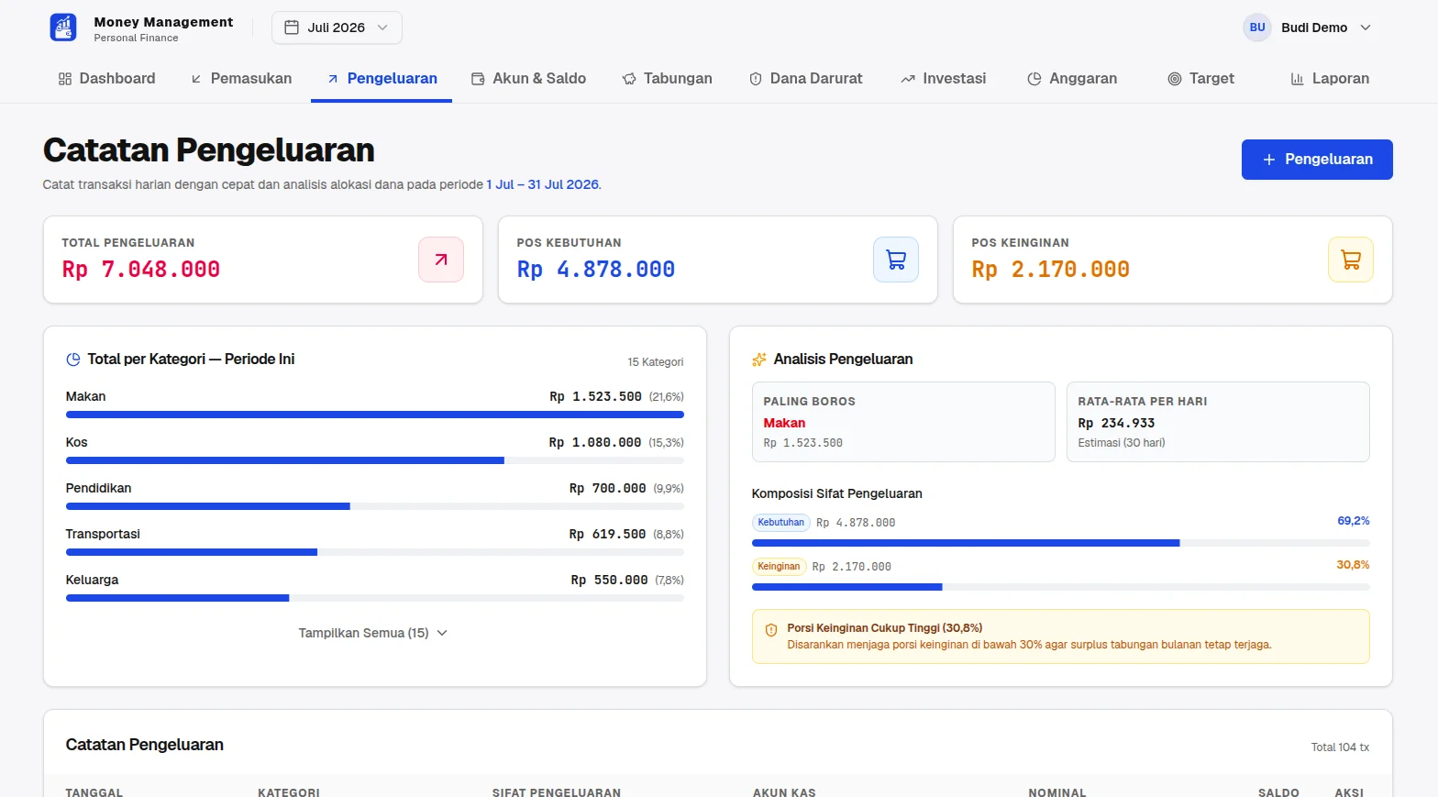Screen dimensions: 1438x797
Task: Click the "Rp 619.500" Transportasi amount
Action: tap(608, 534)
